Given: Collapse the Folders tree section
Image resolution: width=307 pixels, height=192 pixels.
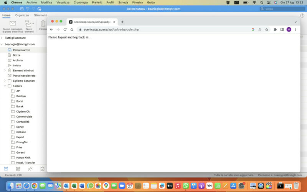Looking at the screenshot, I should (5, 86).
